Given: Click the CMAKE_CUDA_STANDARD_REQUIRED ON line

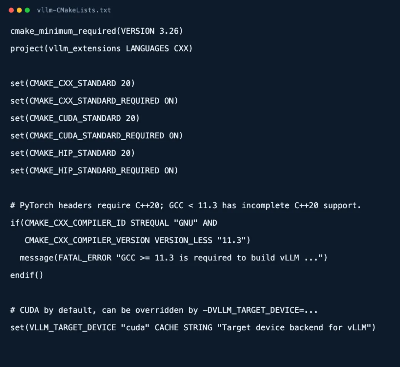Looking at the screenshot, I should click(96, 135).
